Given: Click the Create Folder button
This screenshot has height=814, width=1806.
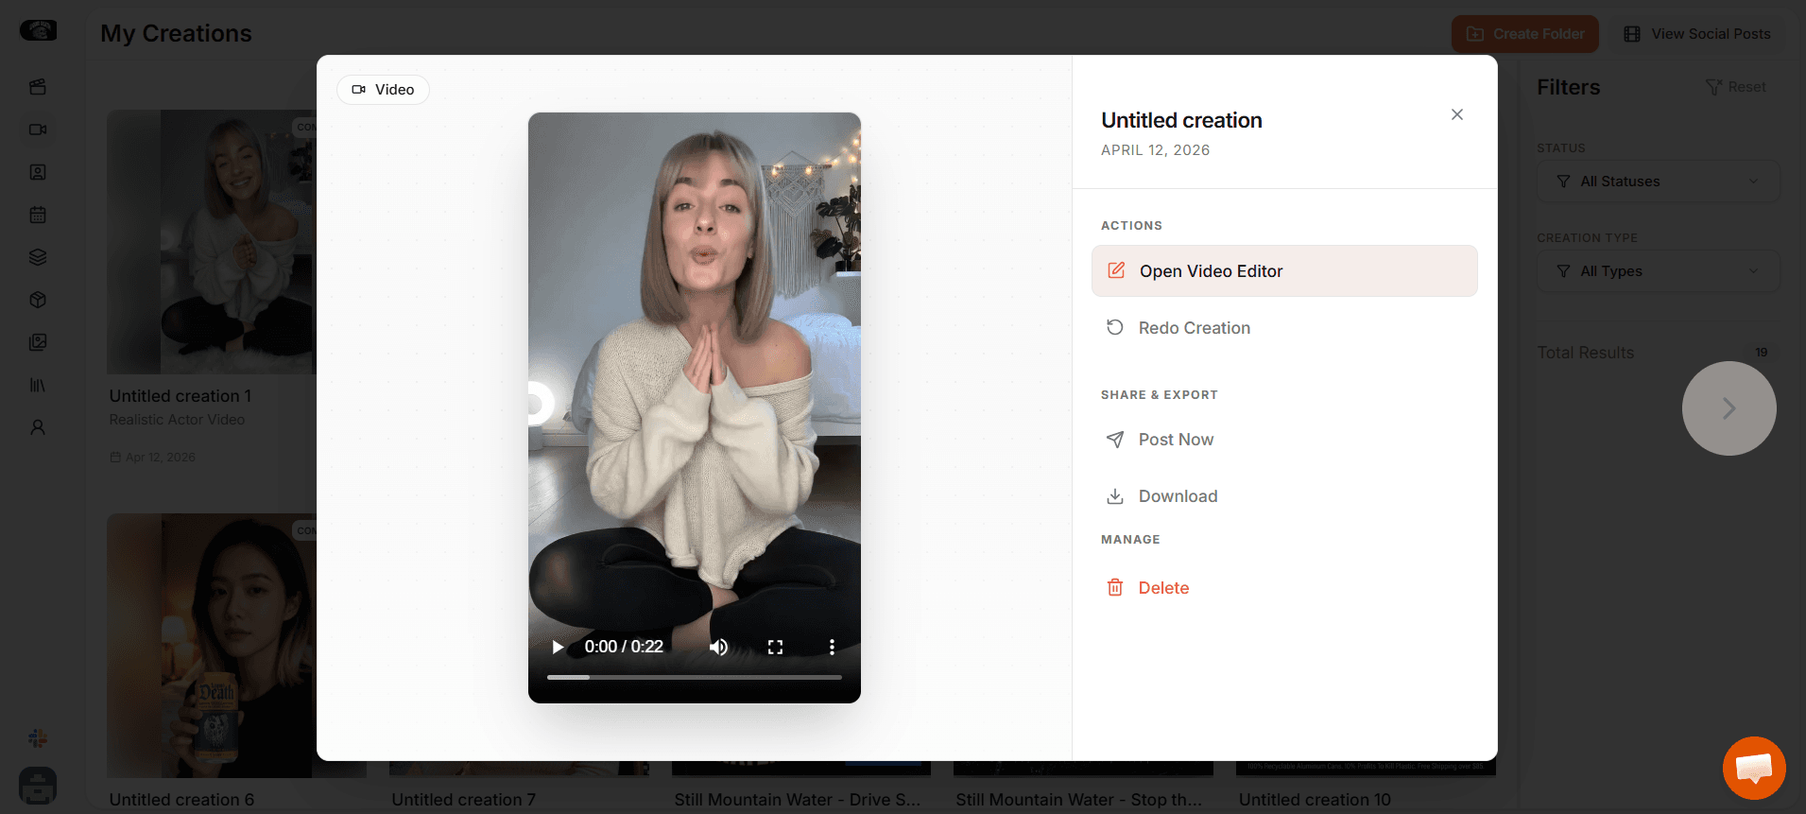Looking at the screenshot, I should point(1525,34).
